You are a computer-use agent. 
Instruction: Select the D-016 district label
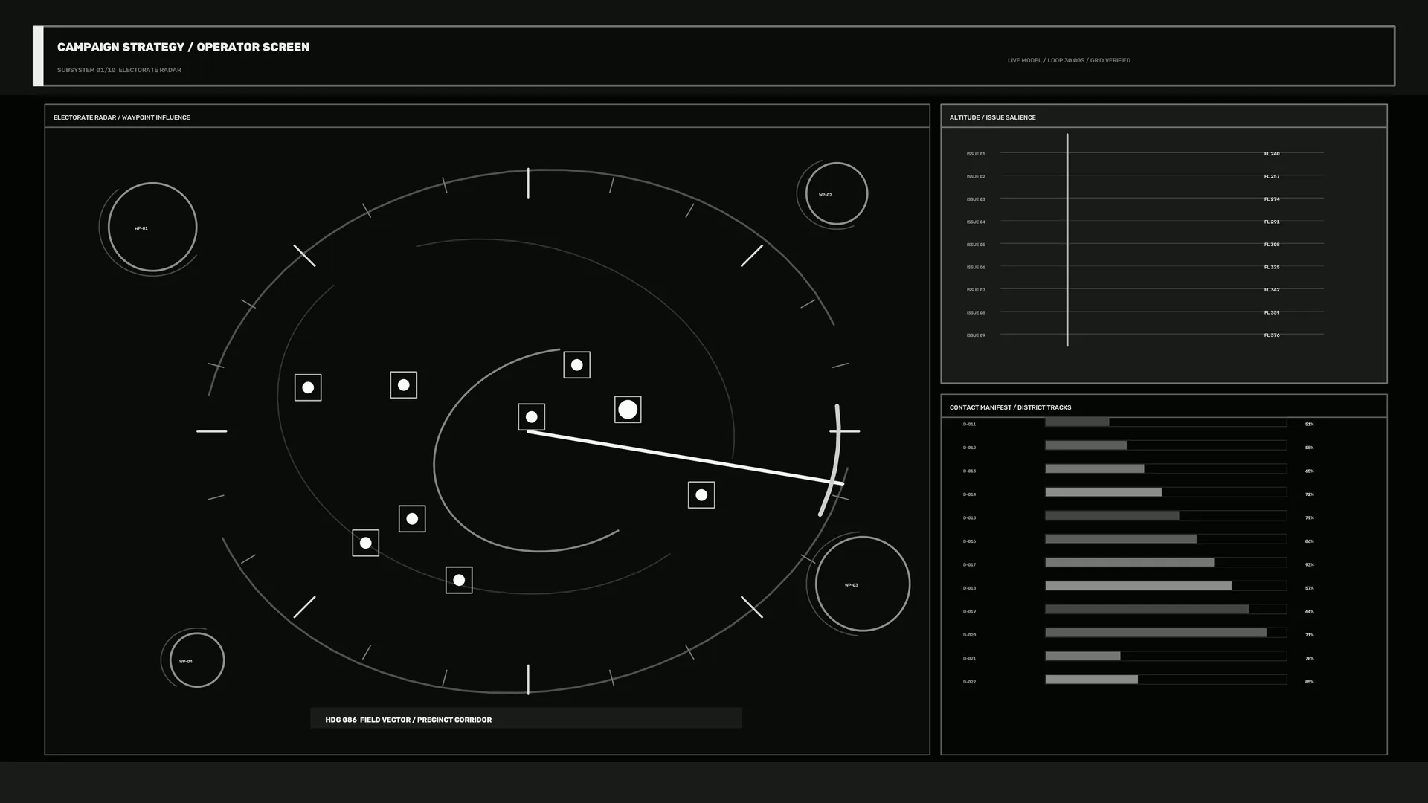click(x=969, y=541)
